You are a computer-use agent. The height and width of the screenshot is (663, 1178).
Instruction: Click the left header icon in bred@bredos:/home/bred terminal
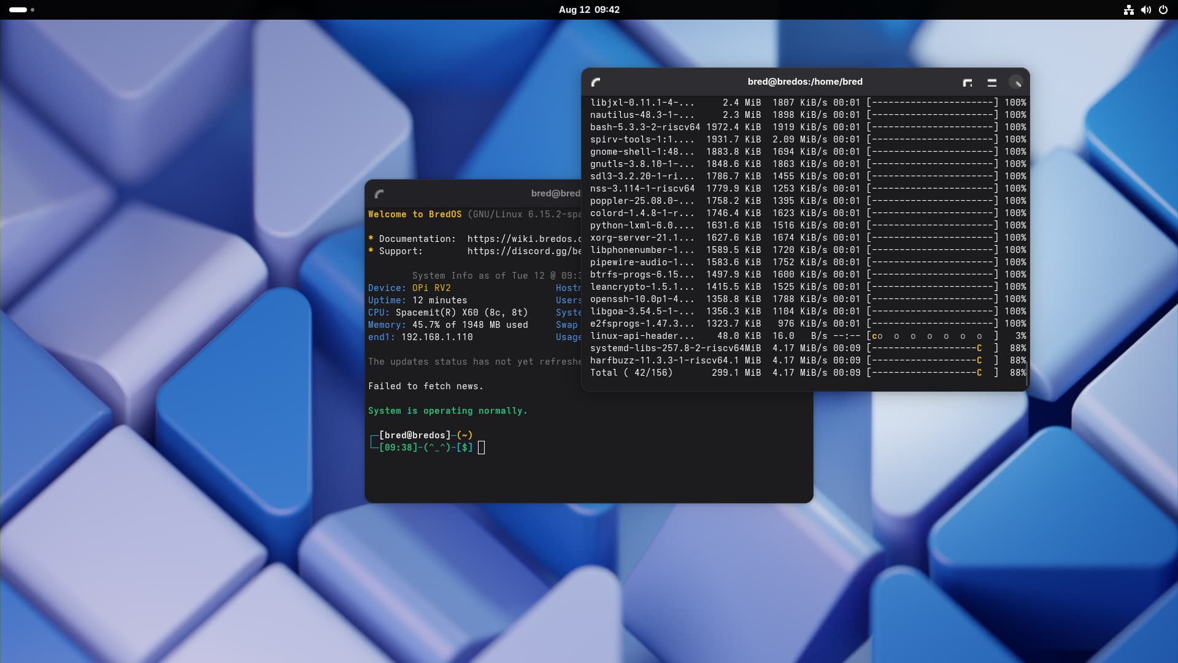click(596, 82)
